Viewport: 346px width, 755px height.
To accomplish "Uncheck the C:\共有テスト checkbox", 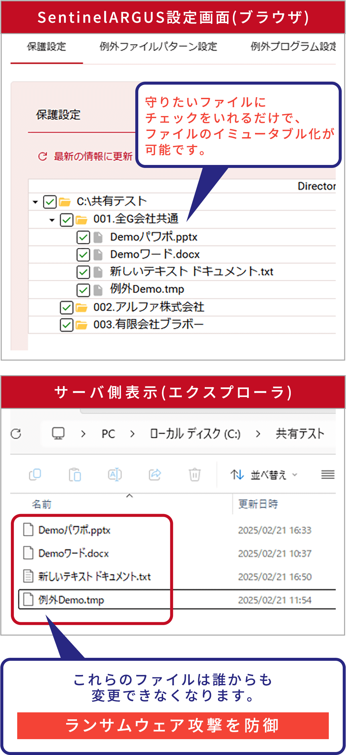I will [x=50, y=202].
